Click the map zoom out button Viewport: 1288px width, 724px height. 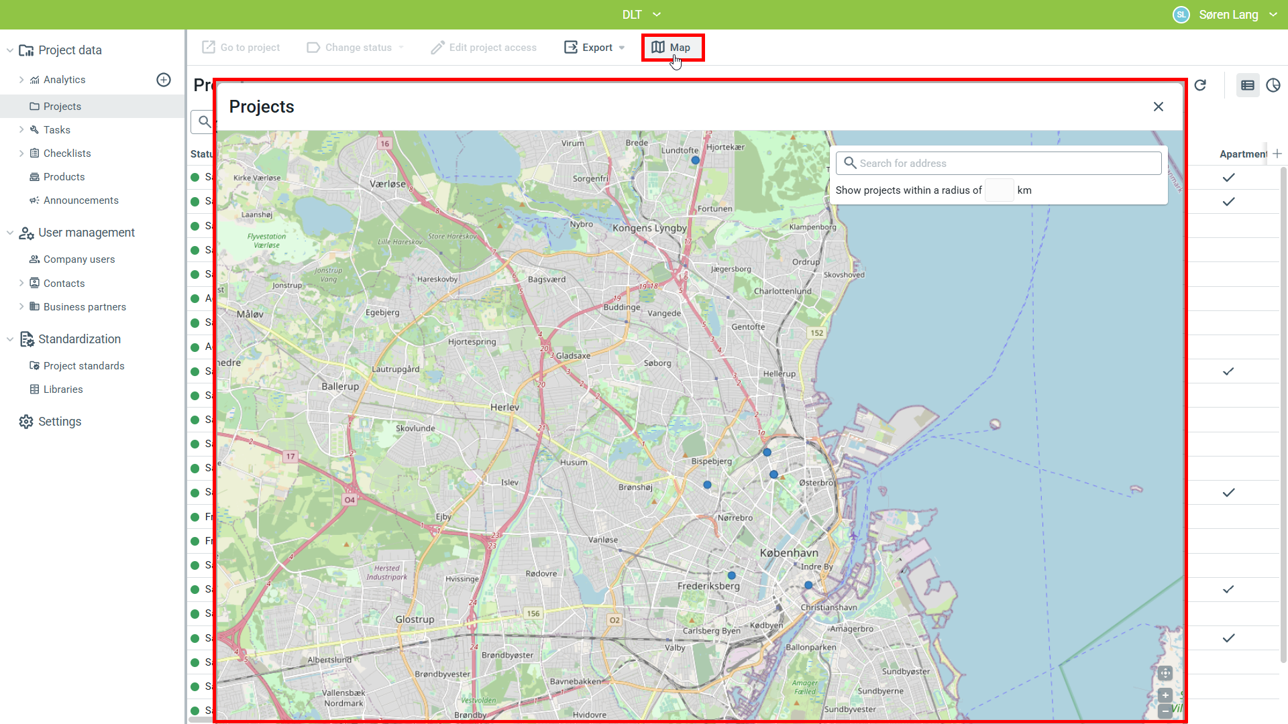click(1165, 711)
